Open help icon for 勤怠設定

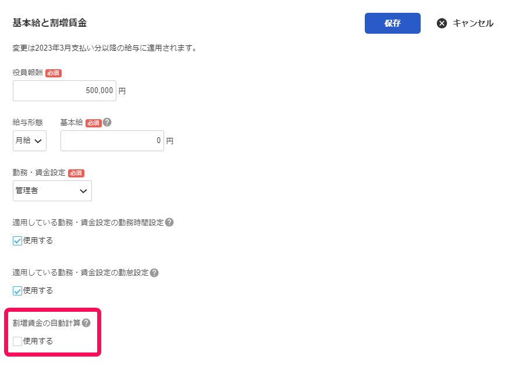point(154,273)
